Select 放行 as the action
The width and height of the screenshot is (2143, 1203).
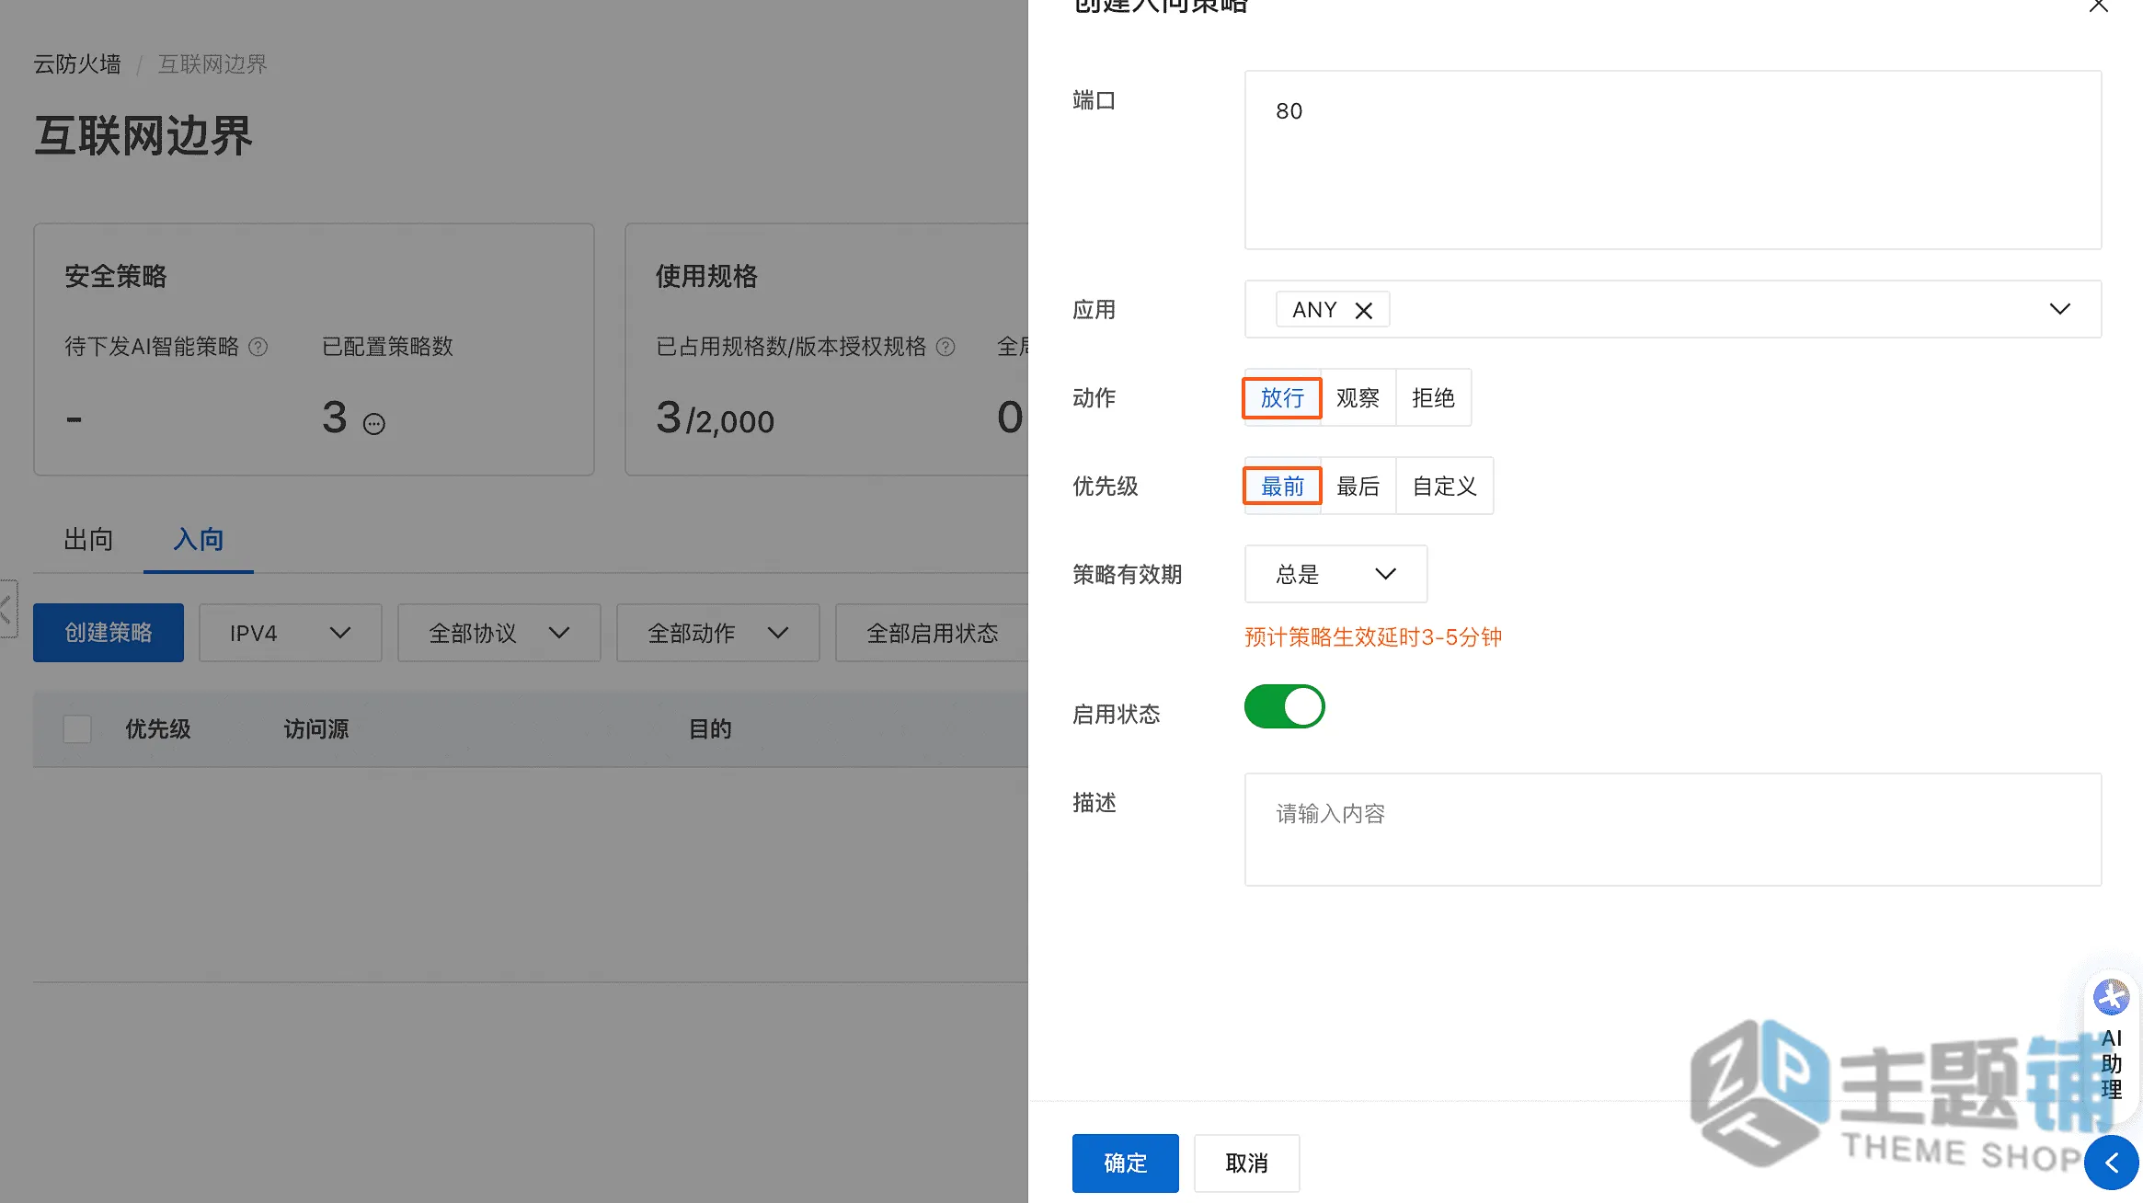pos(1282,397)
